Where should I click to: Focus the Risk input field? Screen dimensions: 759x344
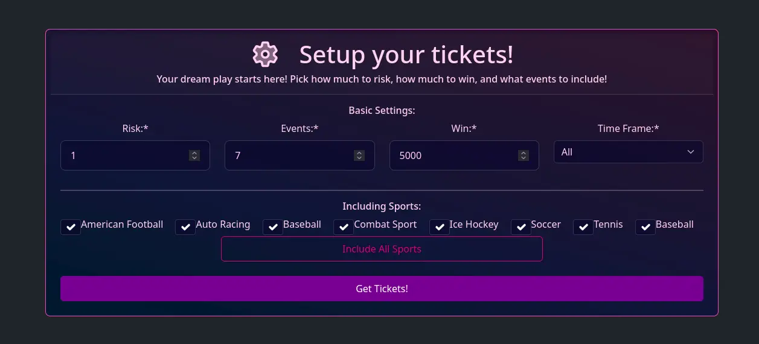point(135,155)
